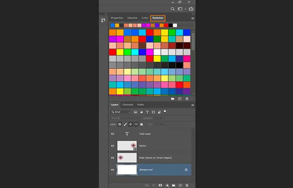Switch to the Color tab
This screenshot has width=293, height=188.
[x=145, y=18]
